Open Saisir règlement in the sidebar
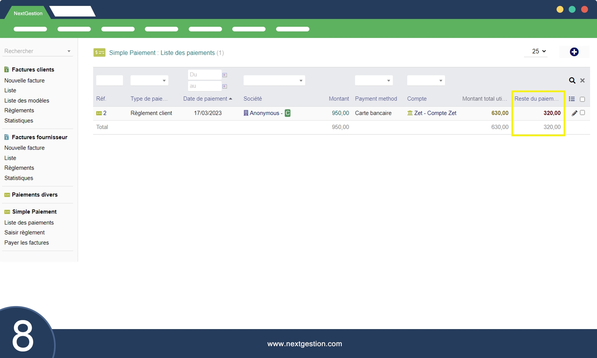The image size is (597, 358). [25, 232]
